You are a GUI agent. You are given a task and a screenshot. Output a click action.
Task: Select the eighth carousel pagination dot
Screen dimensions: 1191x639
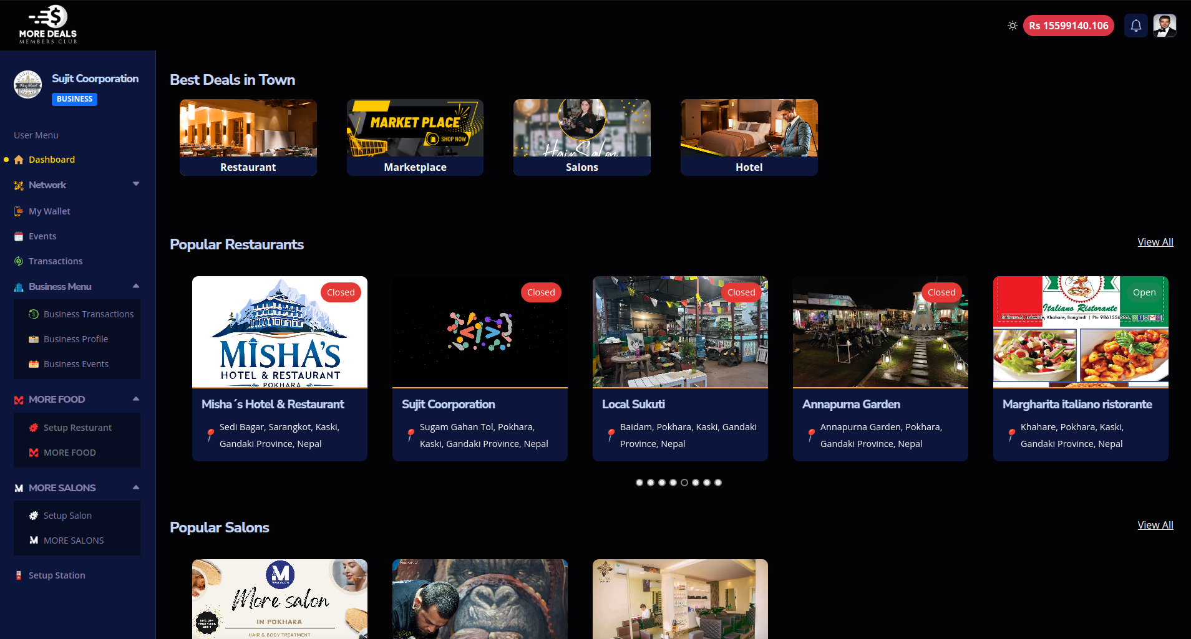click(x=718, y=483)
